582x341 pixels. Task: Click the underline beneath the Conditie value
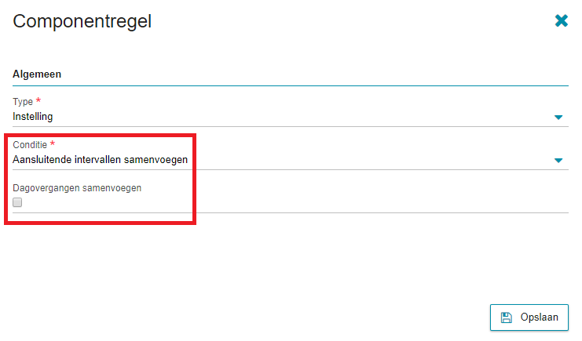(291, 169)
